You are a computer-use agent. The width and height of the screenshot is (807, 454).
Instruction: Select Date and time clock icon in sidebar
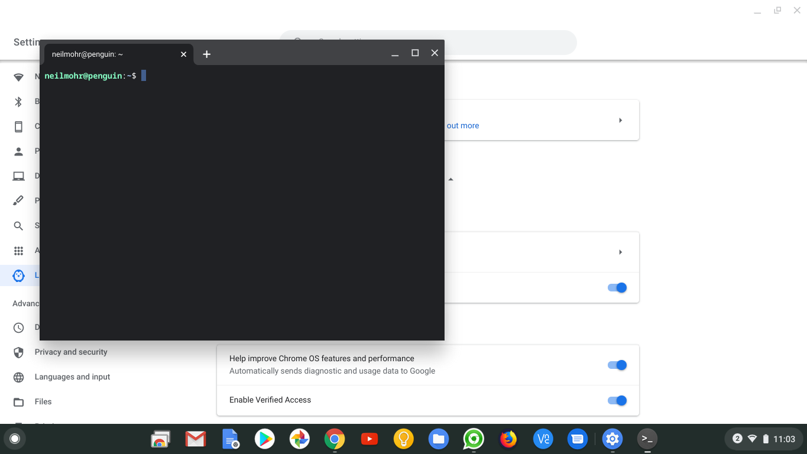(18, 327)
